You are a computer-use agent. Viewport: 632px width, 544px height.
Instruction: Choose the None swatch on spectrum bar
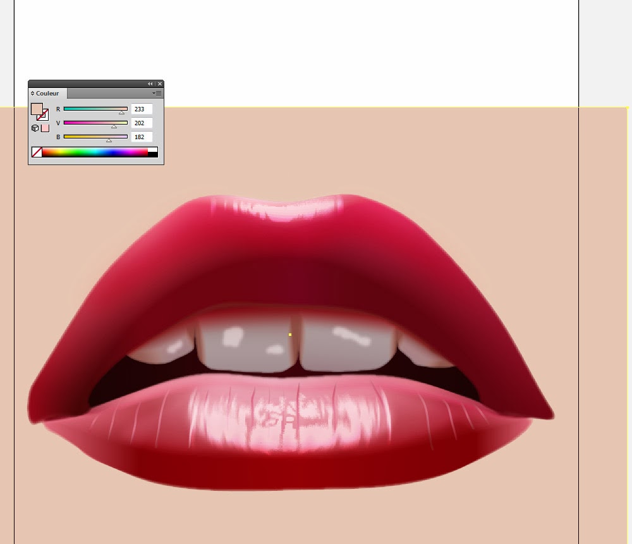37,152
